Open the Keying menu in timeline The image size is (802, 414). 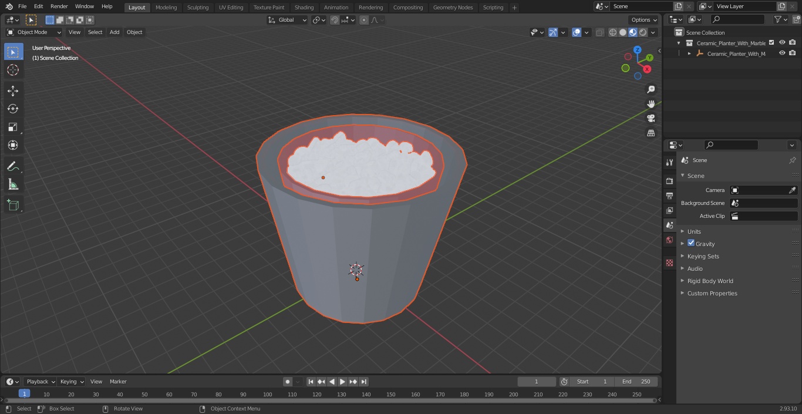(72, 382)
